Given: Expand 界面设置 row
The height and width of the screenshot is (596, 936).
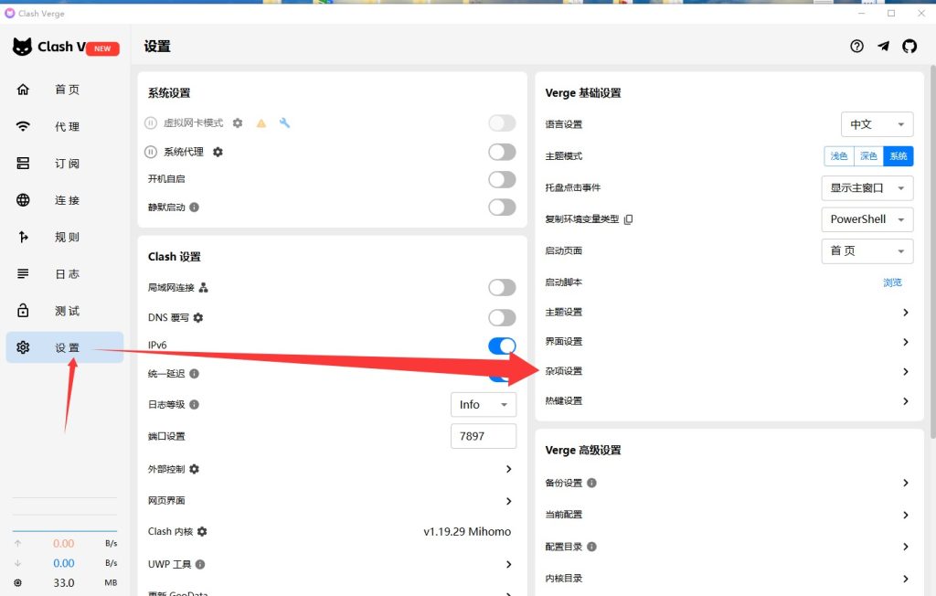Looking at the screenshot, I should 729,342.
